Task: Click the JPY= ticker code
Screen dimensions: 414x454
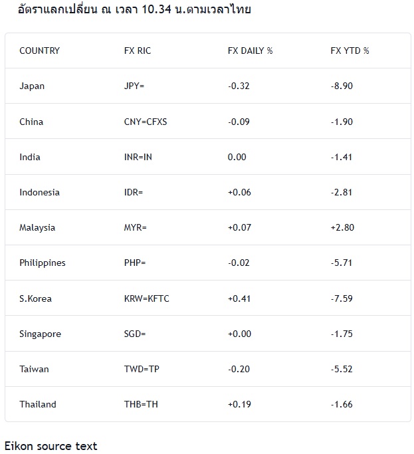Action: (x=134, y=86)
